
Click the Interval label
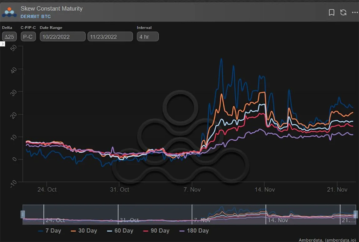click(x=144, y=28)
